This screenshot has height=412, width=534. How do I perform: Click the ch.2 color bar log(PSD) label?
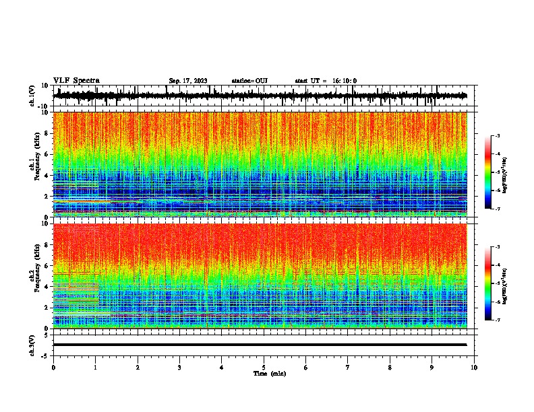pos(504,286)
